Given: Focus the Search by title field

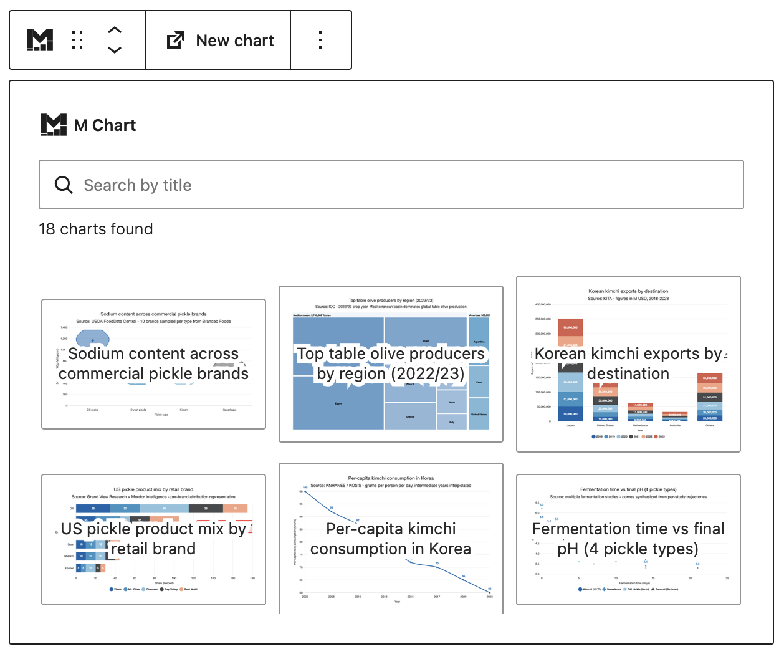Looking at the screenshot, I should pyautogui.click(x=391, y=185).
